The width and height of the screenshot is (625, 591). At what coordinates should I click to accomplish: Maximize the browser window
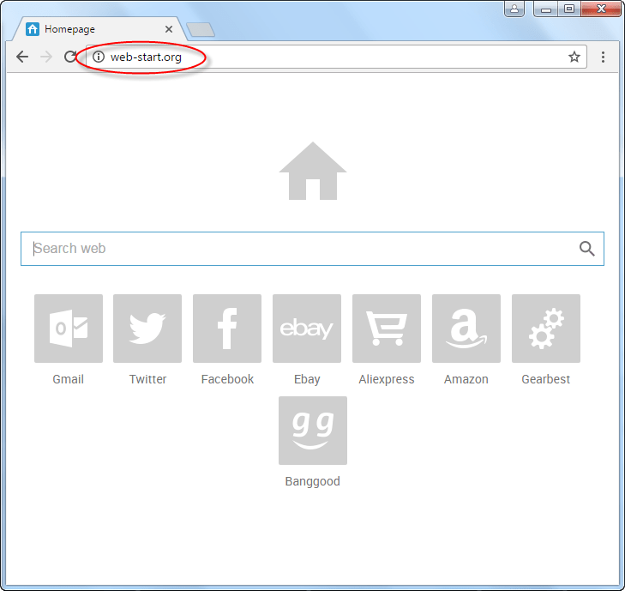tap(569, 9)
